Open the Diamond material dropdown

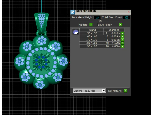(104, 91)
